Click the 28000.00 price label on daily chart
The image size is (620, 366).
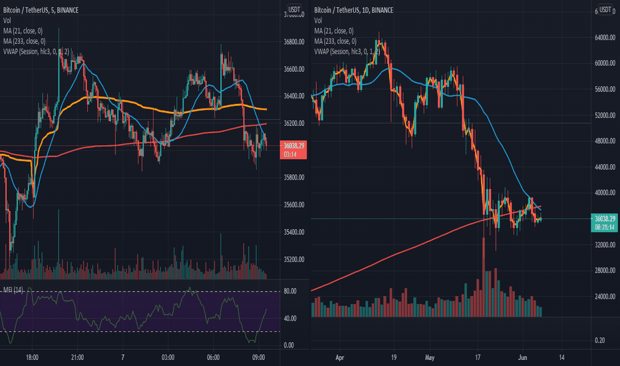[605, 271]
